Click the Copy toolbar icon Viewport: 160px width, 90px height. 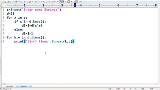coord(27,2)
